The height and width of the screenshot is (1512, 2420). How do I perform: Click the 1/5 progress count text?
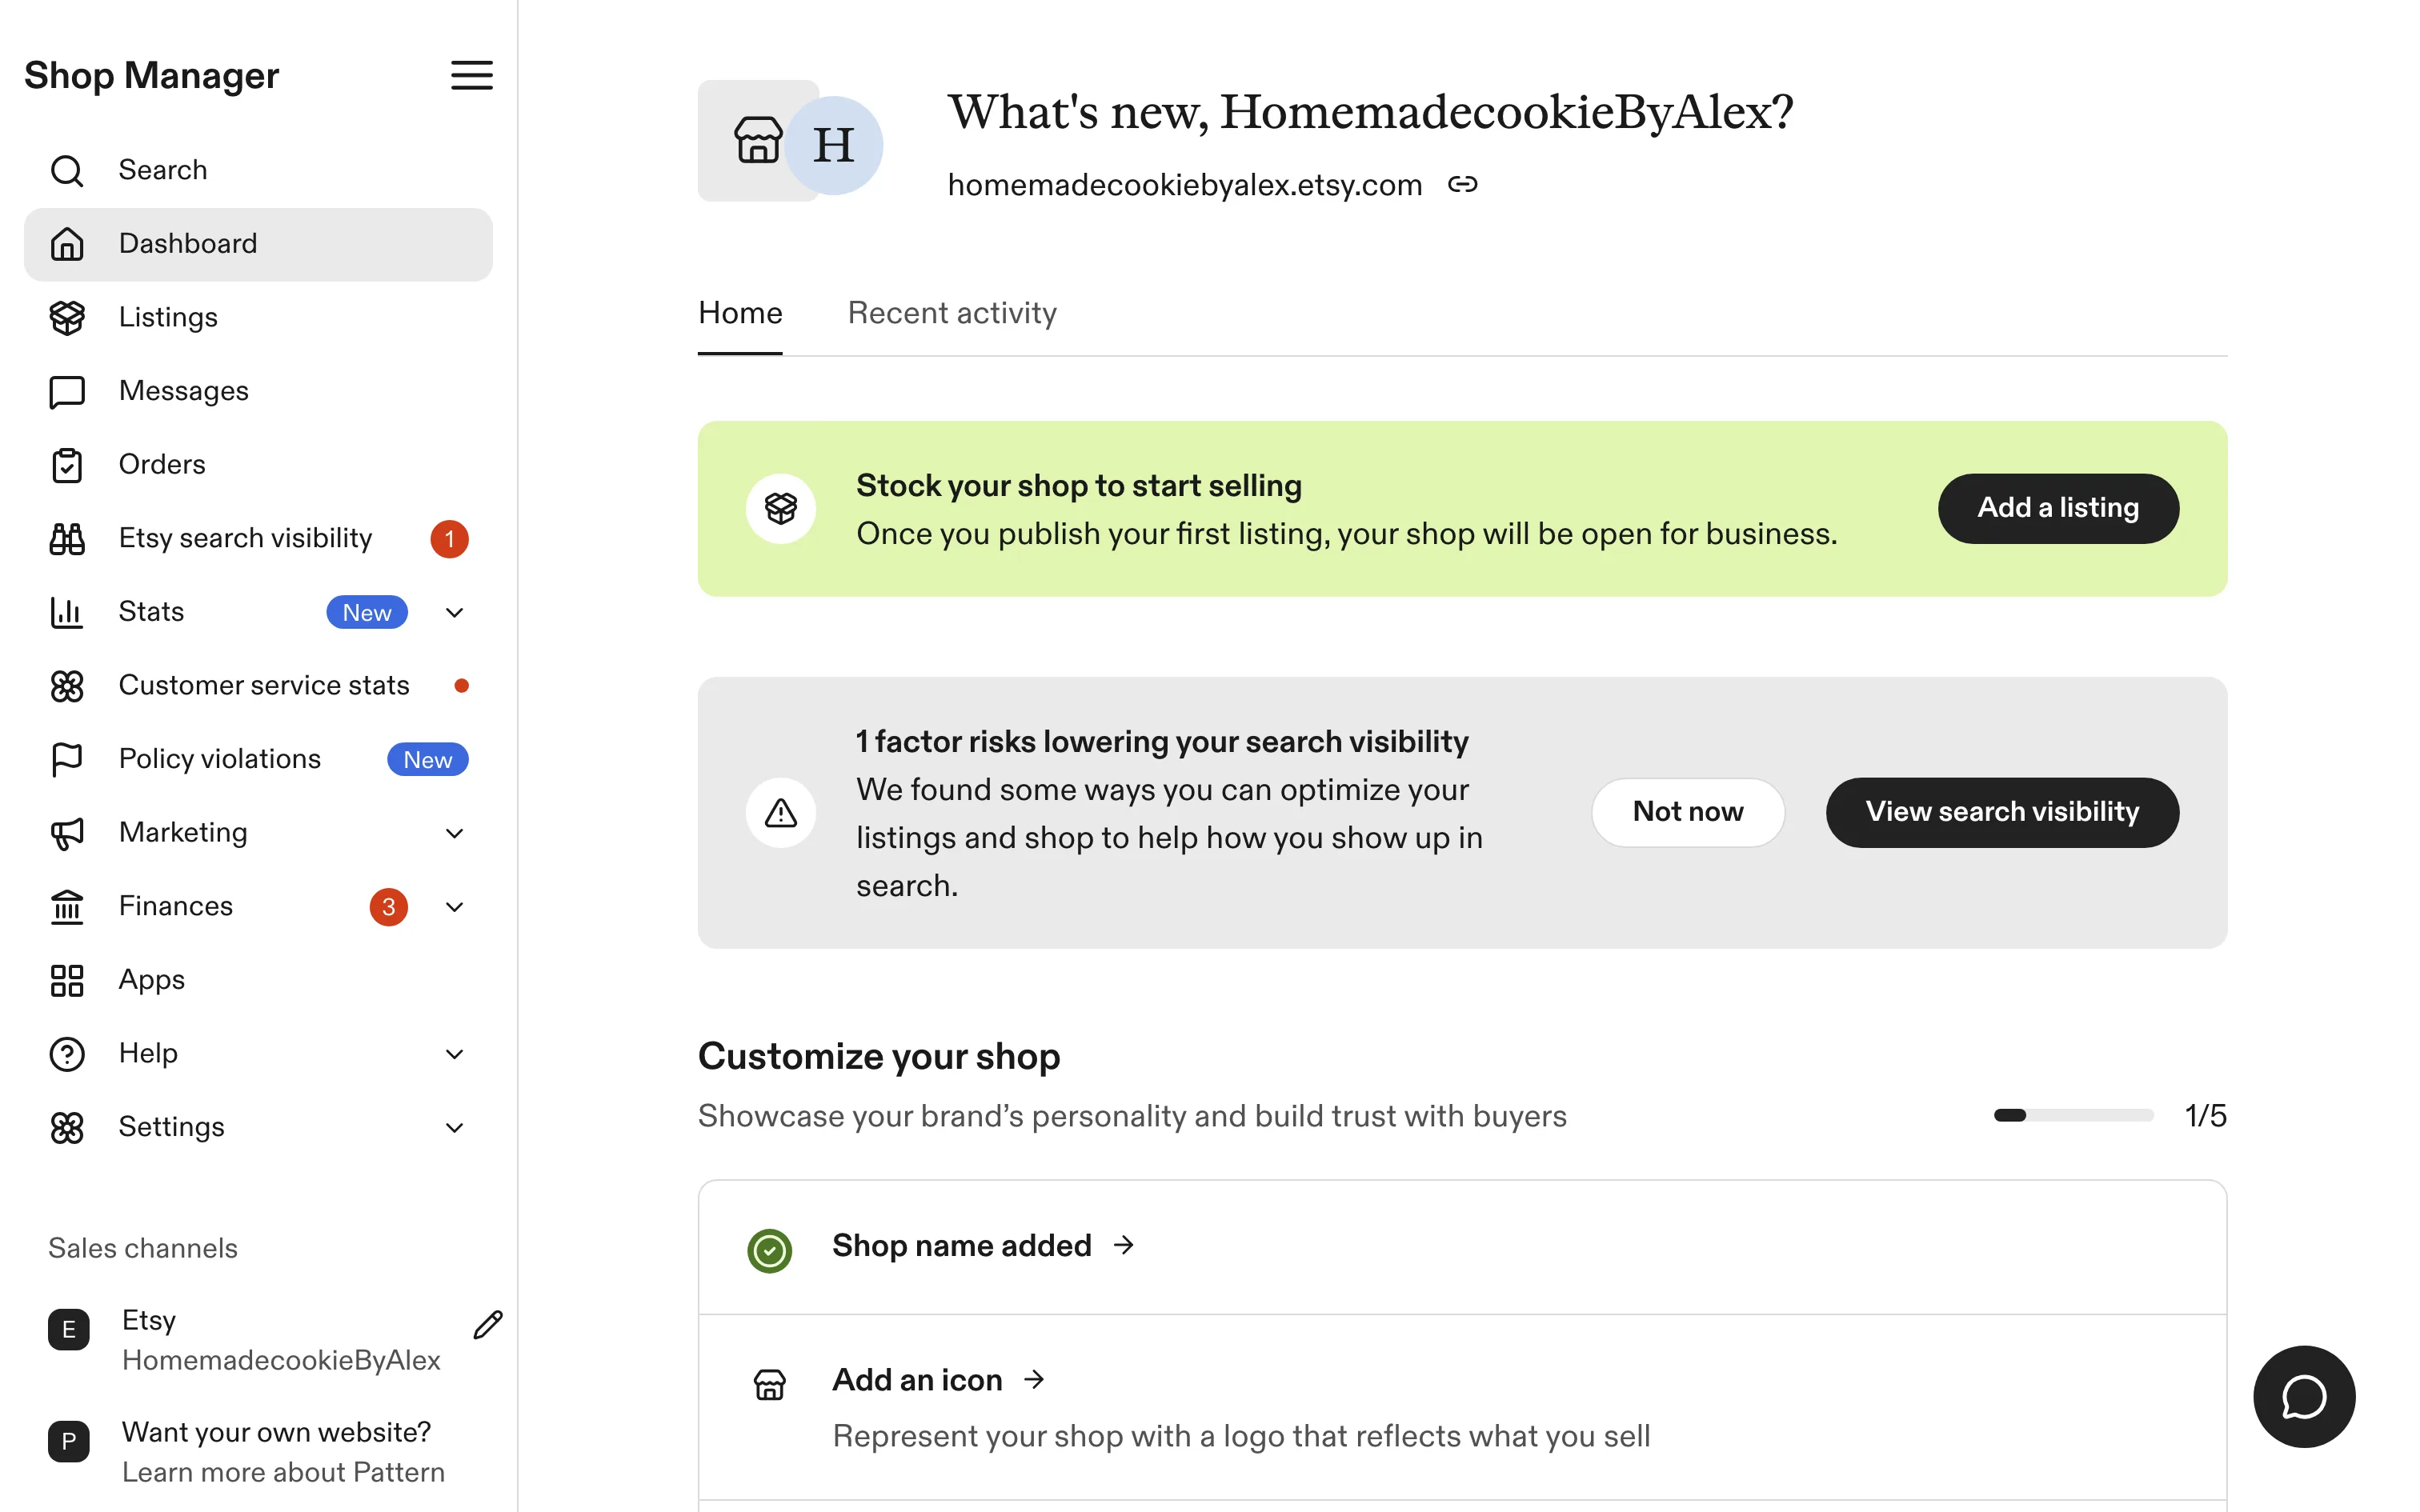pos(2205,1116)
